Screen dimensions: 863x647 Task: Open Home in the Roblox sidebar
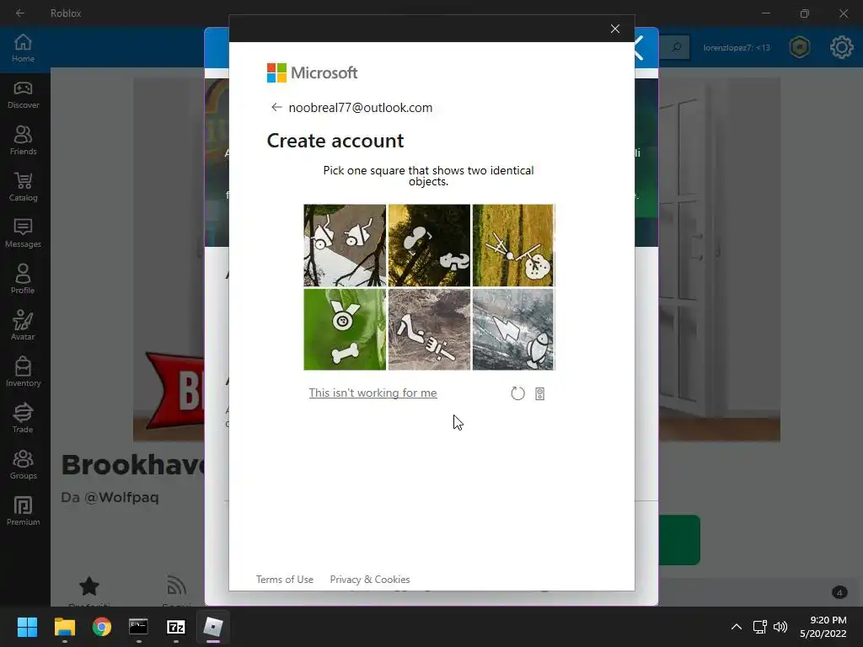click(x=23, y=48)
